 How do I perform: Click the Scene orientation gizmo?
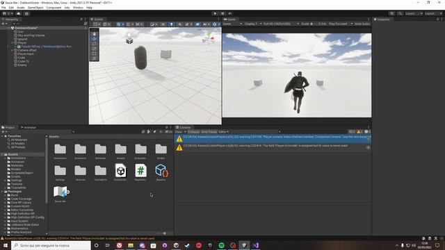[209, 39]
